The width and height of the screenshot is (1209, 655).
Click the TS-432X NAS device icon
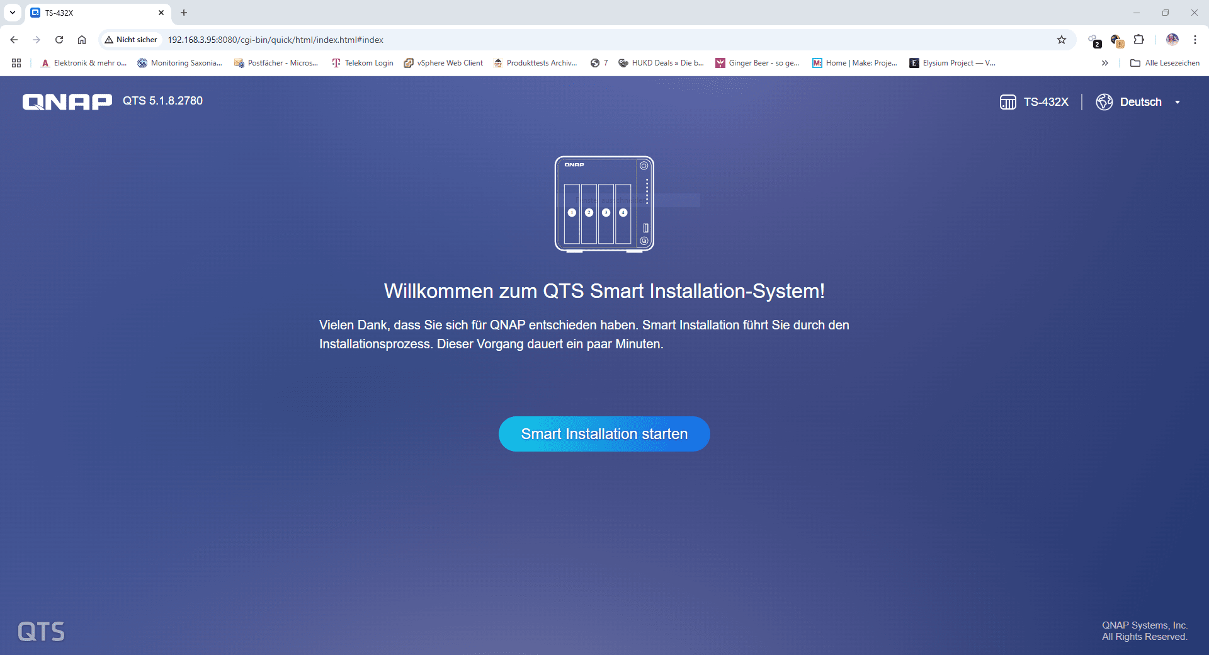click(x=1007, y=102)
